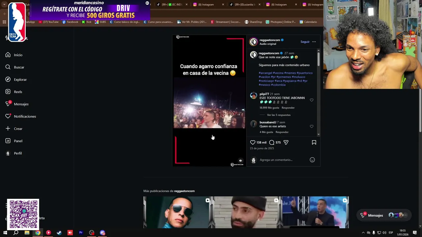The image size is (422, 237).
Task: Open comments via the 575 comment bubble
Action: 272,143
